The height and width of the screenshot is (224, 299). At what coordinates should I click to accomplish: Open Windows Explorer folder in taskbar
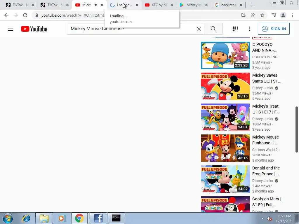pos(44,218)
